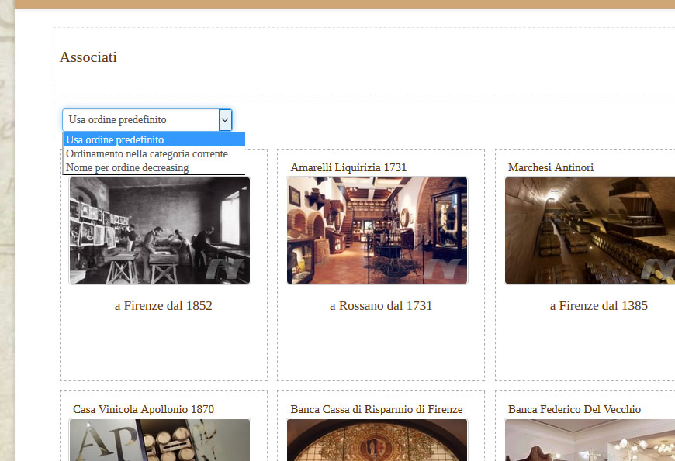Choose 'Ordinamento nella categoria corrente' option
The width and height of the screenshot is (675, 461).
154,153
